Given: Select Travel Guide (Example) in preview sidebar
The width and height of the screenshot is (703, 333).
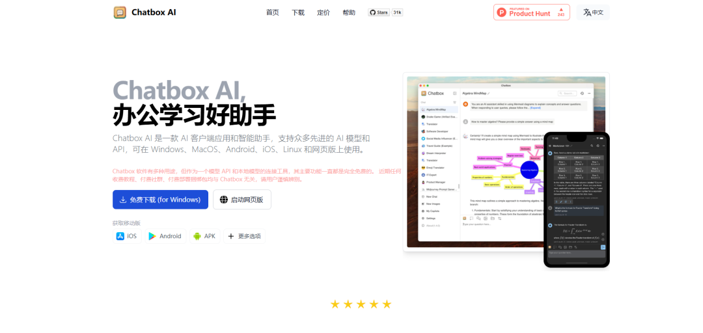Looking at the screenshot, I should (x=439, y=146).
